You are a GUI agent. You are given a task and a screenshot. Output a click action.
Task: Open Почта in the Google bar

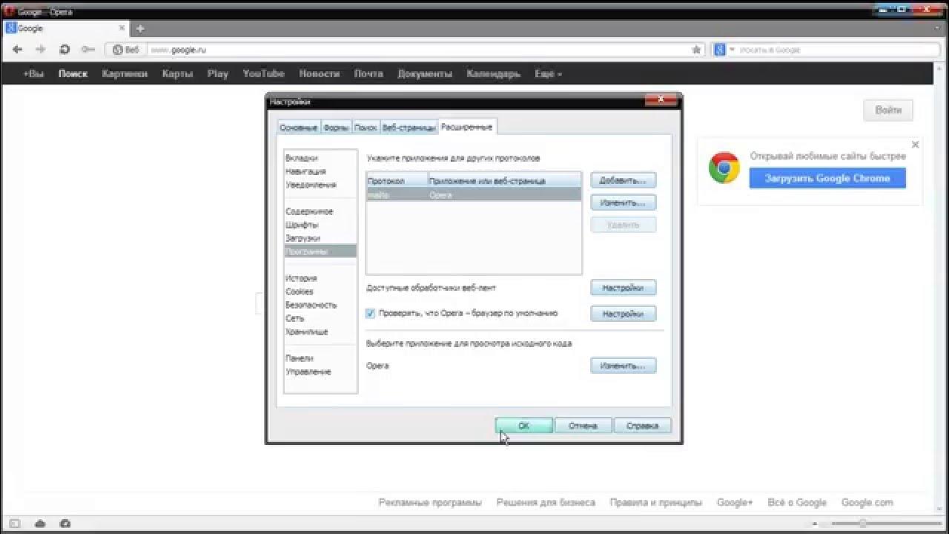click(368, 74)
